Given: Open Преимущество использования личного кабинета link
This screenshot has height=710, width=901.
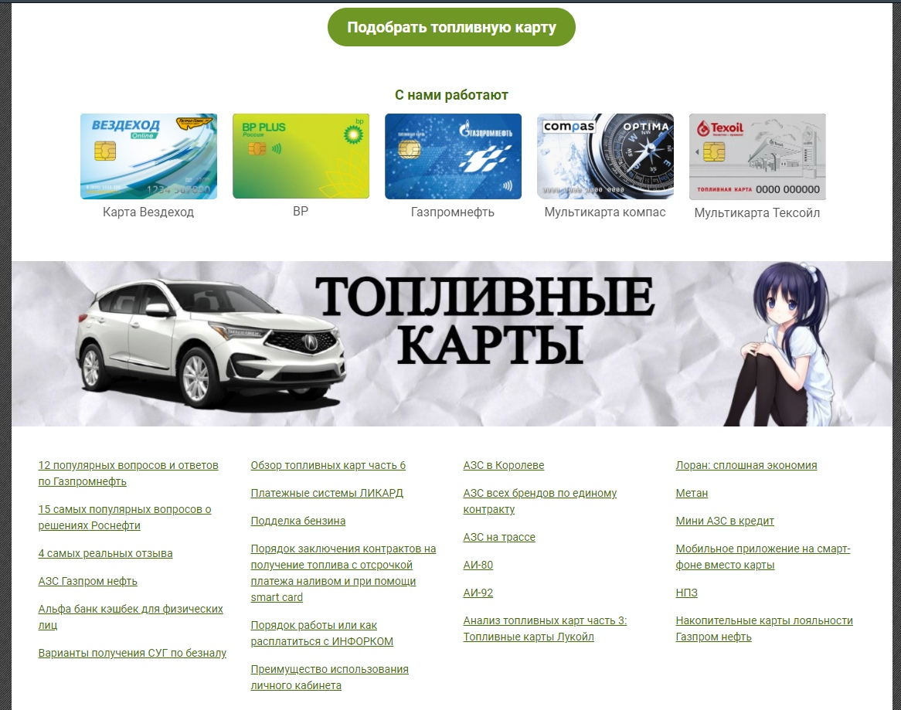Looking at the screenshot, I should coord(329,678).
